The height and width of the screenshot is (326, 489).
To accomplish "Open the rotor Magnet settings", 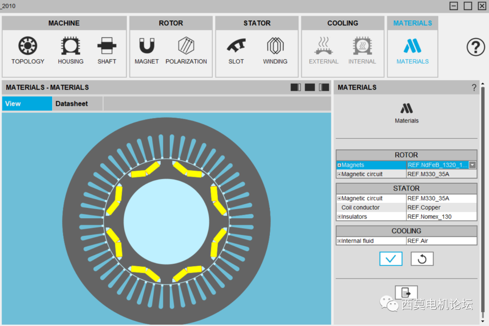I will [x=147, y=50].
